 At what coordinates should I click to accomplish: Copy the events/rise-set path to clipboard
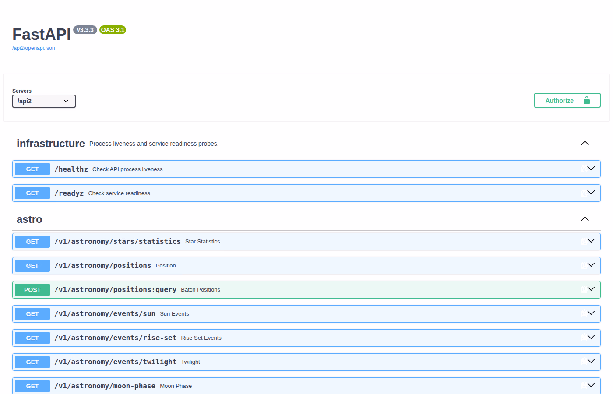(584, 338)
